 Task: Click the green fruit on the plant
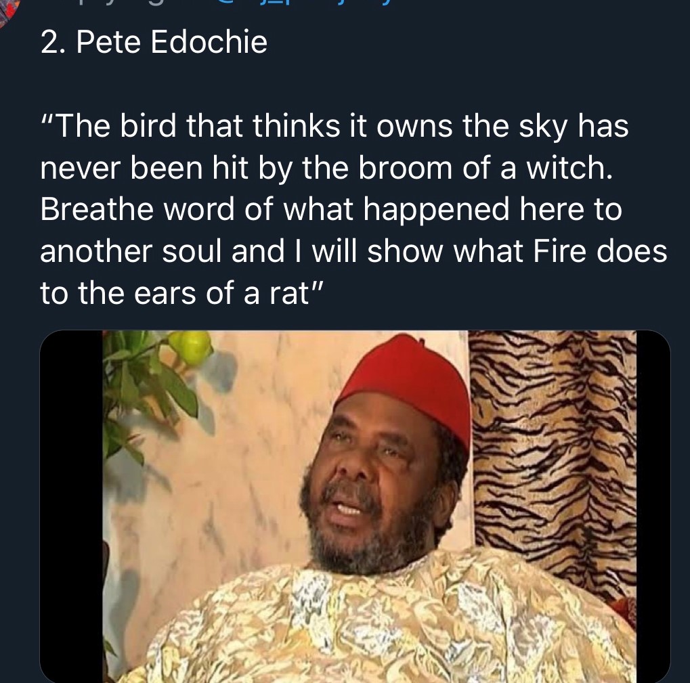[190, 347]
